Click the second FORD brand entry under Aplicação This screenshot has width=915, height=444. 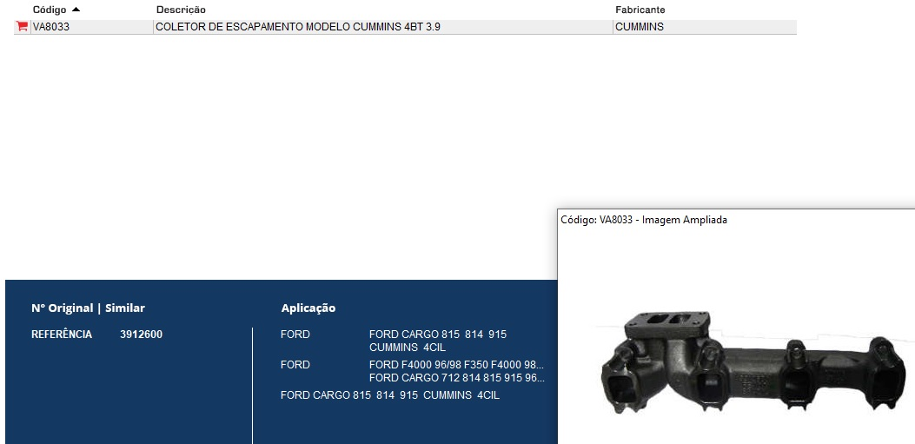295,365
